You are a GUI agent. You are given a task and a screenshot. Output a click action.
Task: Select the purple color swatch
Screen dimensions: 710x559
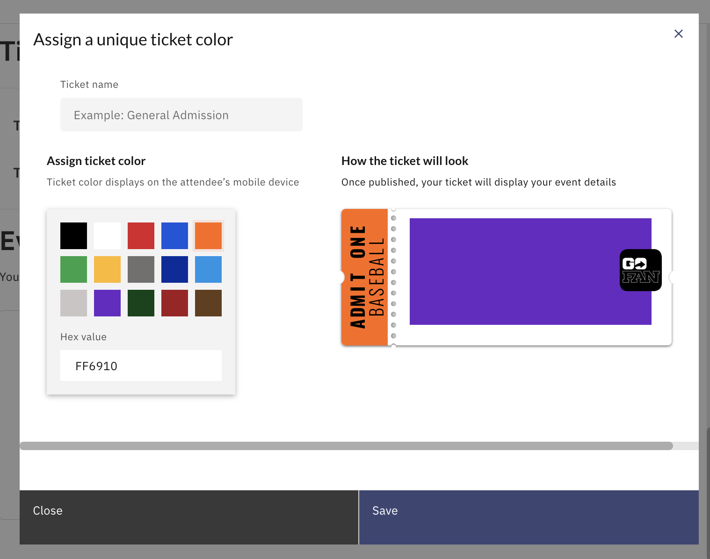[x=107, y=303]
